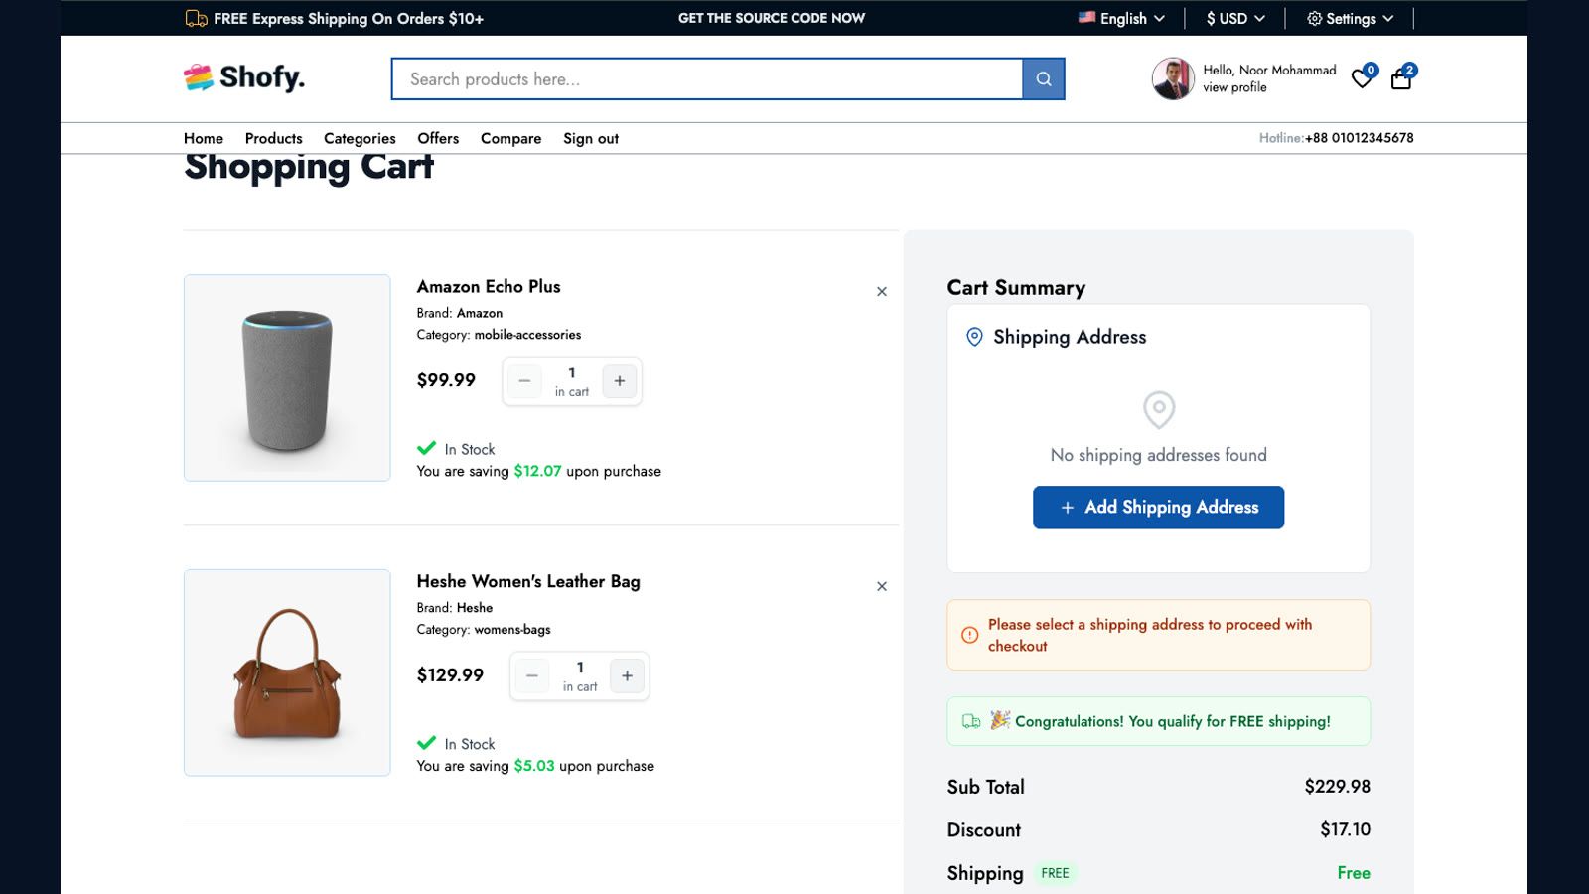Open the English language dropdown
This screenshot has height=894, width=1589.
(x=1121, y=18)
